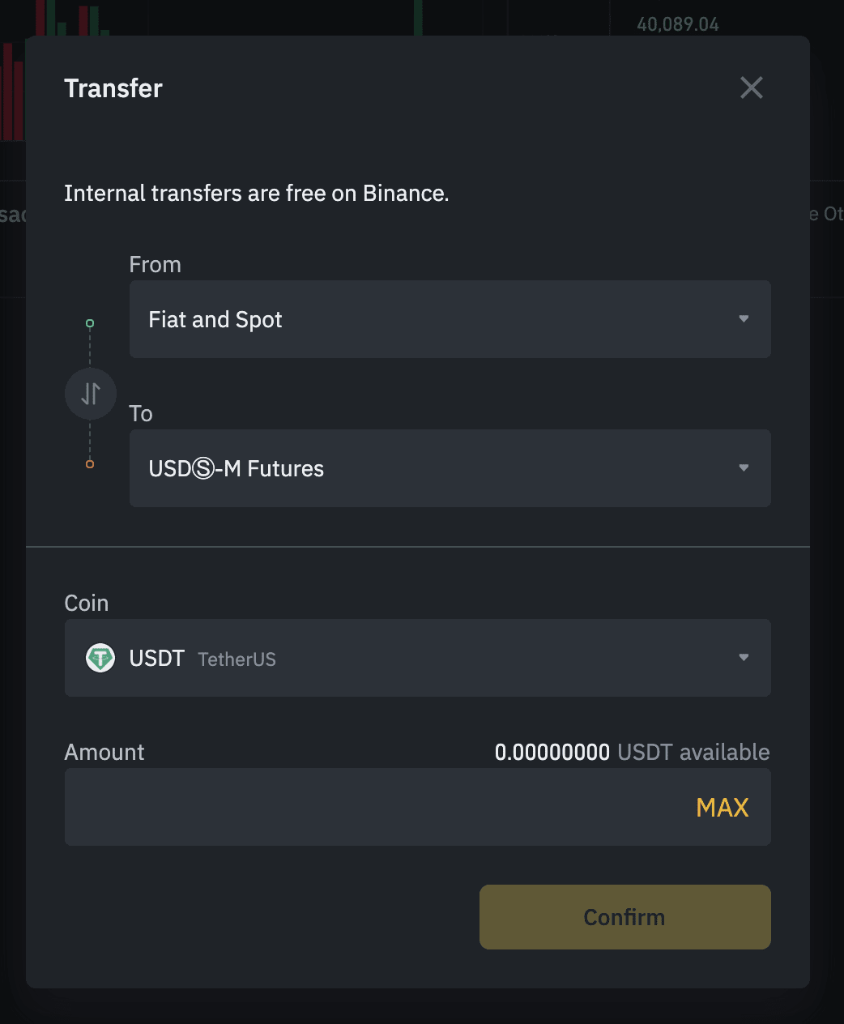The height and width of the screenshot is (1024, 844).
Task: Select the USDⓈ-M Futures wallet text
Action: (237, 469)
